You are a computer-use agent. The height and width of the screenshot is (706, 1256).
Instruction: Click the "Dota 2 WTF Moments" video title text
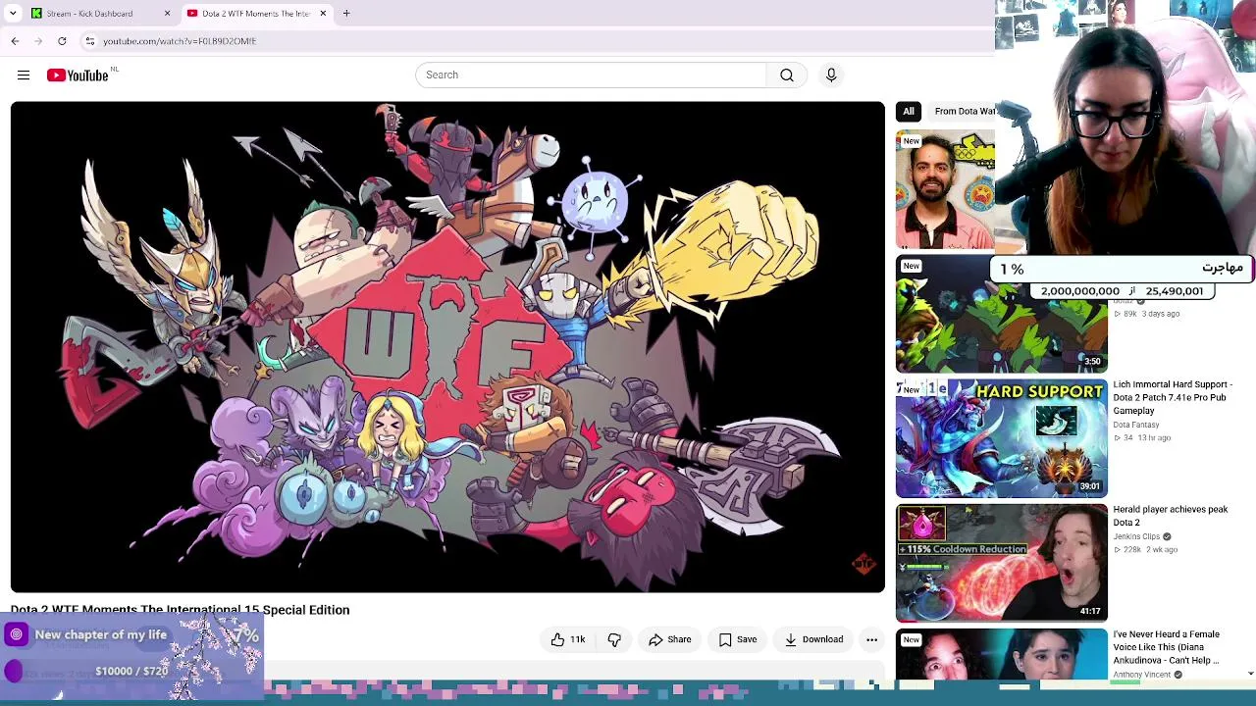(x=181, y=610)
